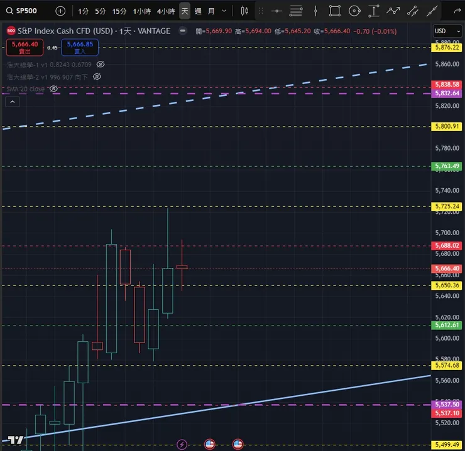Select the rectangle drawing tool
Screen dimensions: 465x451
334,11
